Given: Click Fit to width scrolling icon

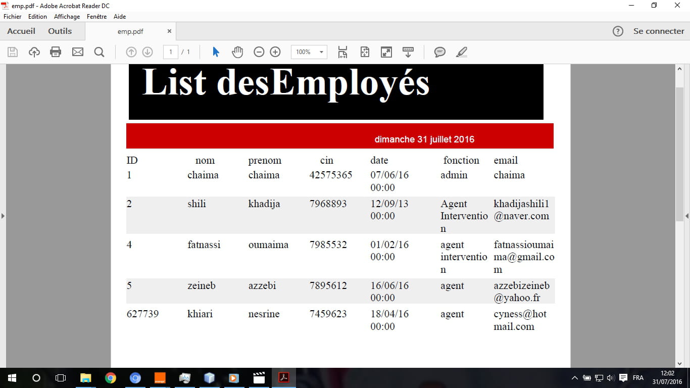Looking at the screenshot, I should pyautogui.click(x=343, y=52).
